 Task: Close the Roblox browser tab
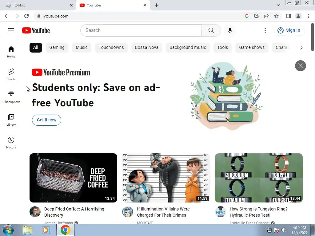tap(71, 5)
